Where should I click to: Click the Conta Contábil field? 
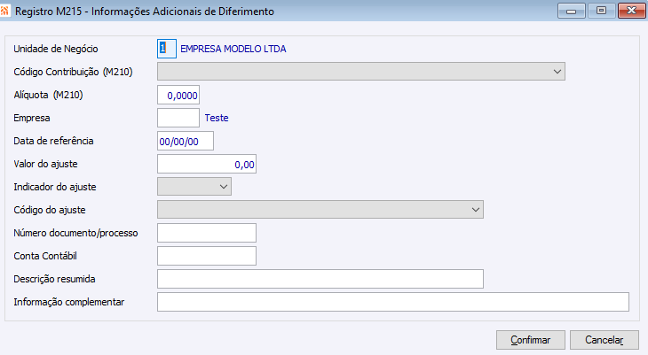[x=207, y=256]
